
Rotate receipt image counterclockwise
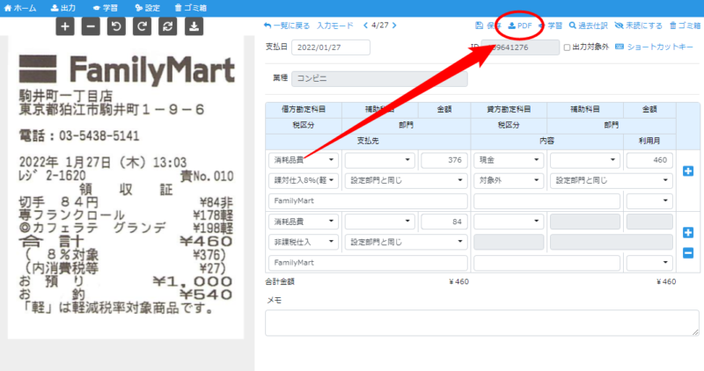point(116,26)
